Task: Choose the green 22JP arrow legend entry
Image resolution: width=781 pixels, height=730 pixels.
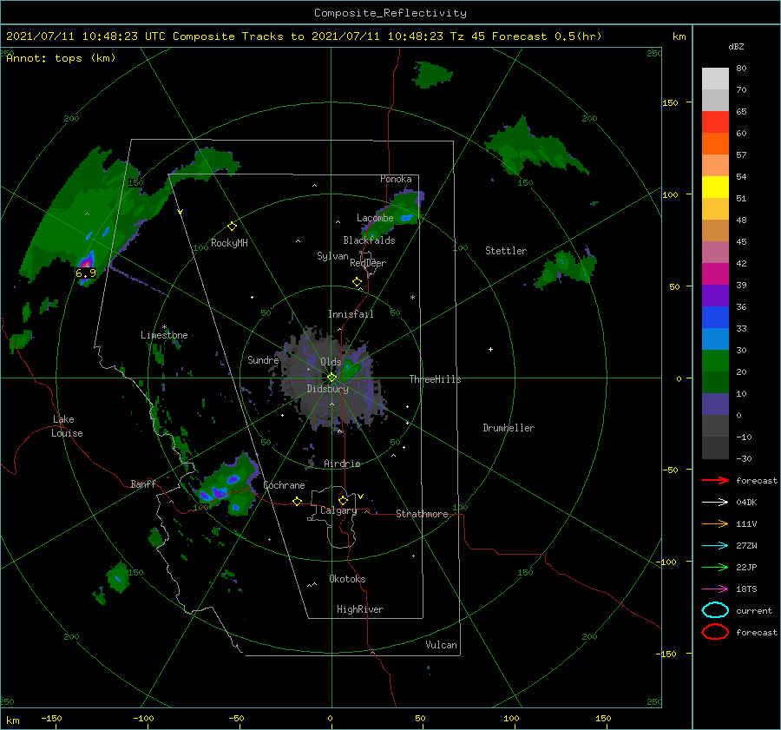Action: coord(715,567)
